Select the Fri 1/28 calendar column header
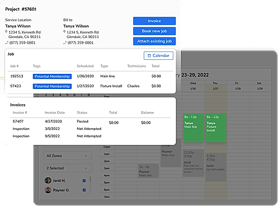The image size is (280, 206). click(x=238, y=86)
